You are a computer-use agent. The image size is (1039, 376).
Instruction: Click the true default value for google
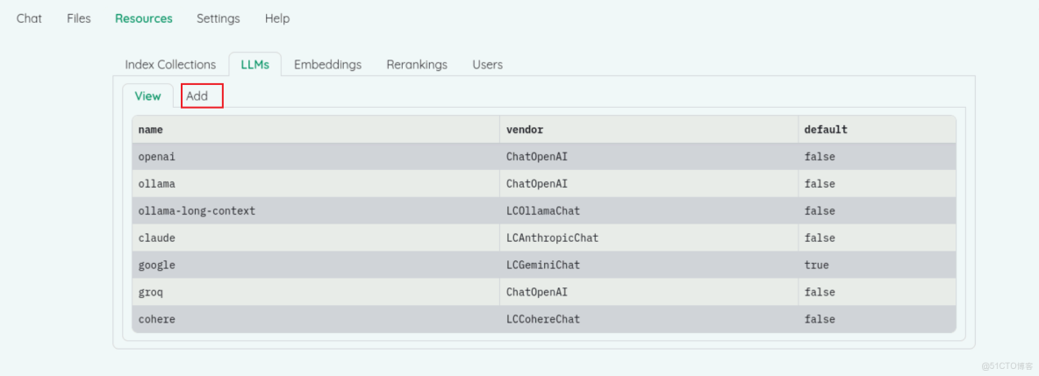[x=877, y=265]
